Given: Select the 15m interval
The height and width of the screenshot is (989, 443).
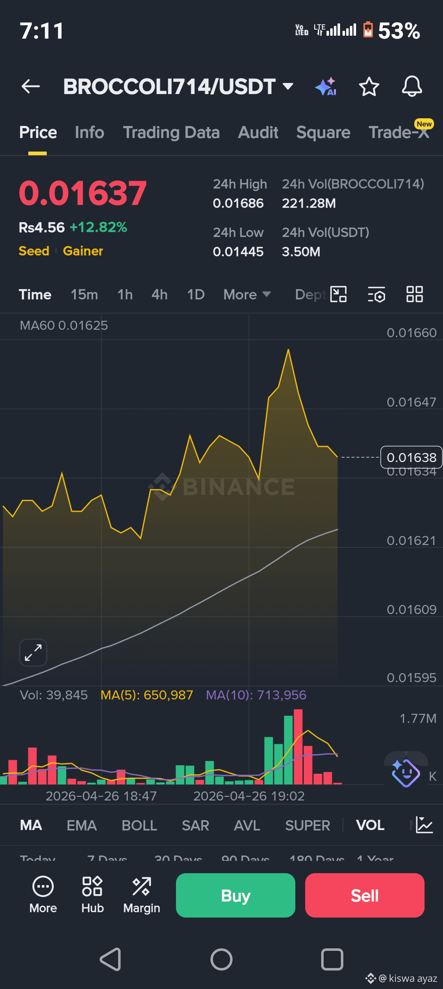Looking at the screenshot, I should pos(84,294).
